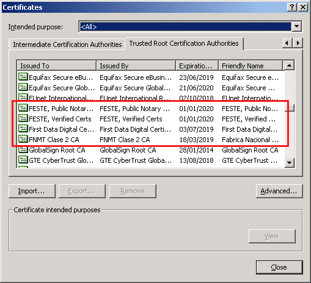Click expiration date 21/06/2020

196,88
